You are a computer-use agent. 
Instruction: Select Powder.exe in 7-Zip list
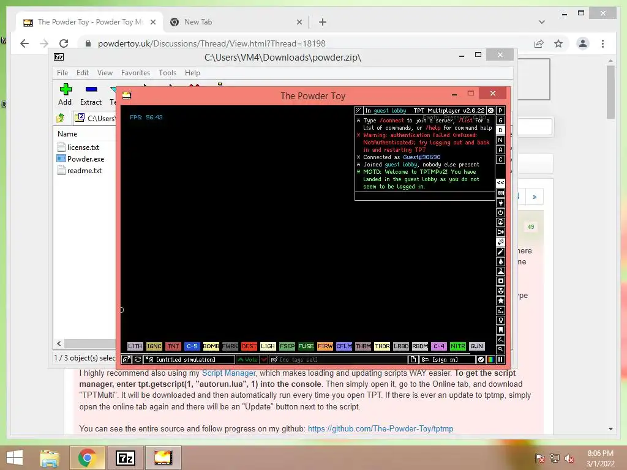tap(86, 159)
